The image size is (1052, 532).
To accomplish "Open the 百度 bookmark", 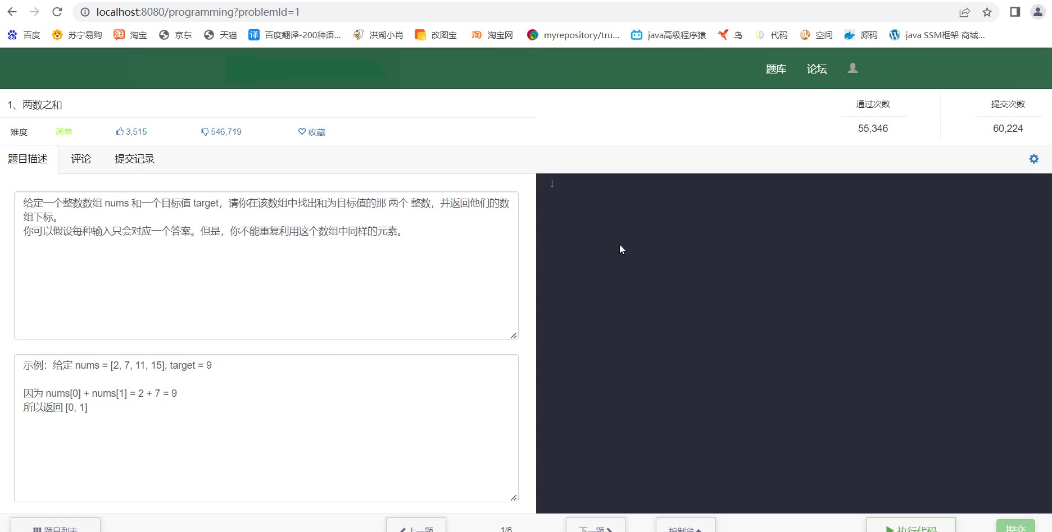I will tap(24, 35).
